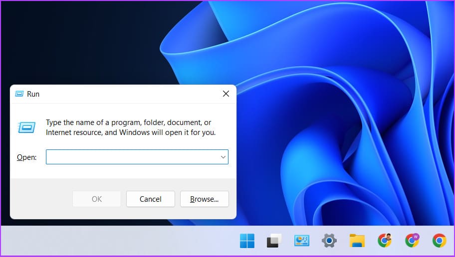The height and width of the screenshot is (257, 455).
Task: Click the Cancel button
Action: pyautogui.click(x=150, y=199)
